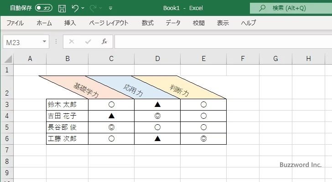
Task: Click the ○ under 応用力 for 長谷部 俊
Action: tap(157, 127)
